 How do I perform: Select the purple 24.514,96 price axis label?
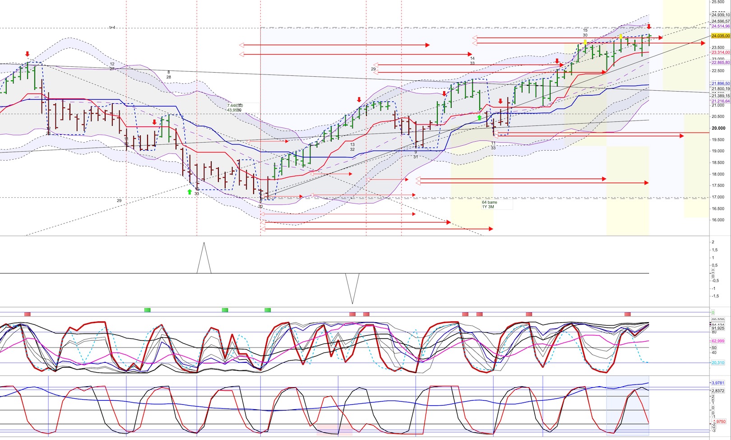click(x=721, y=26)
